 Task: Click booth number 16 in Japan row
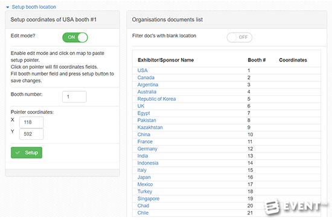[x=251, y=177]
